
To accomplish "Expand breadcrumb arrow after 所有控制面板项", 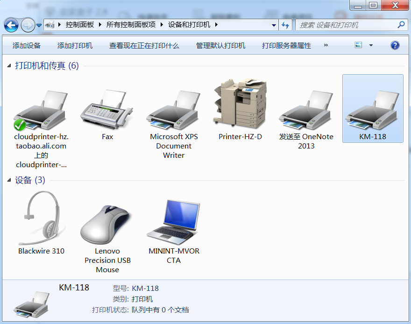I will click(162, 25).
